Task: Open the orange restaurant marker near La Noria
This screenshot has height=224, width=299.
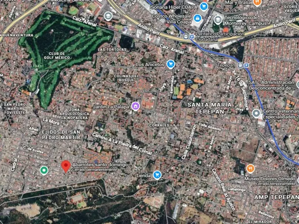Action: tap(250, 169)
